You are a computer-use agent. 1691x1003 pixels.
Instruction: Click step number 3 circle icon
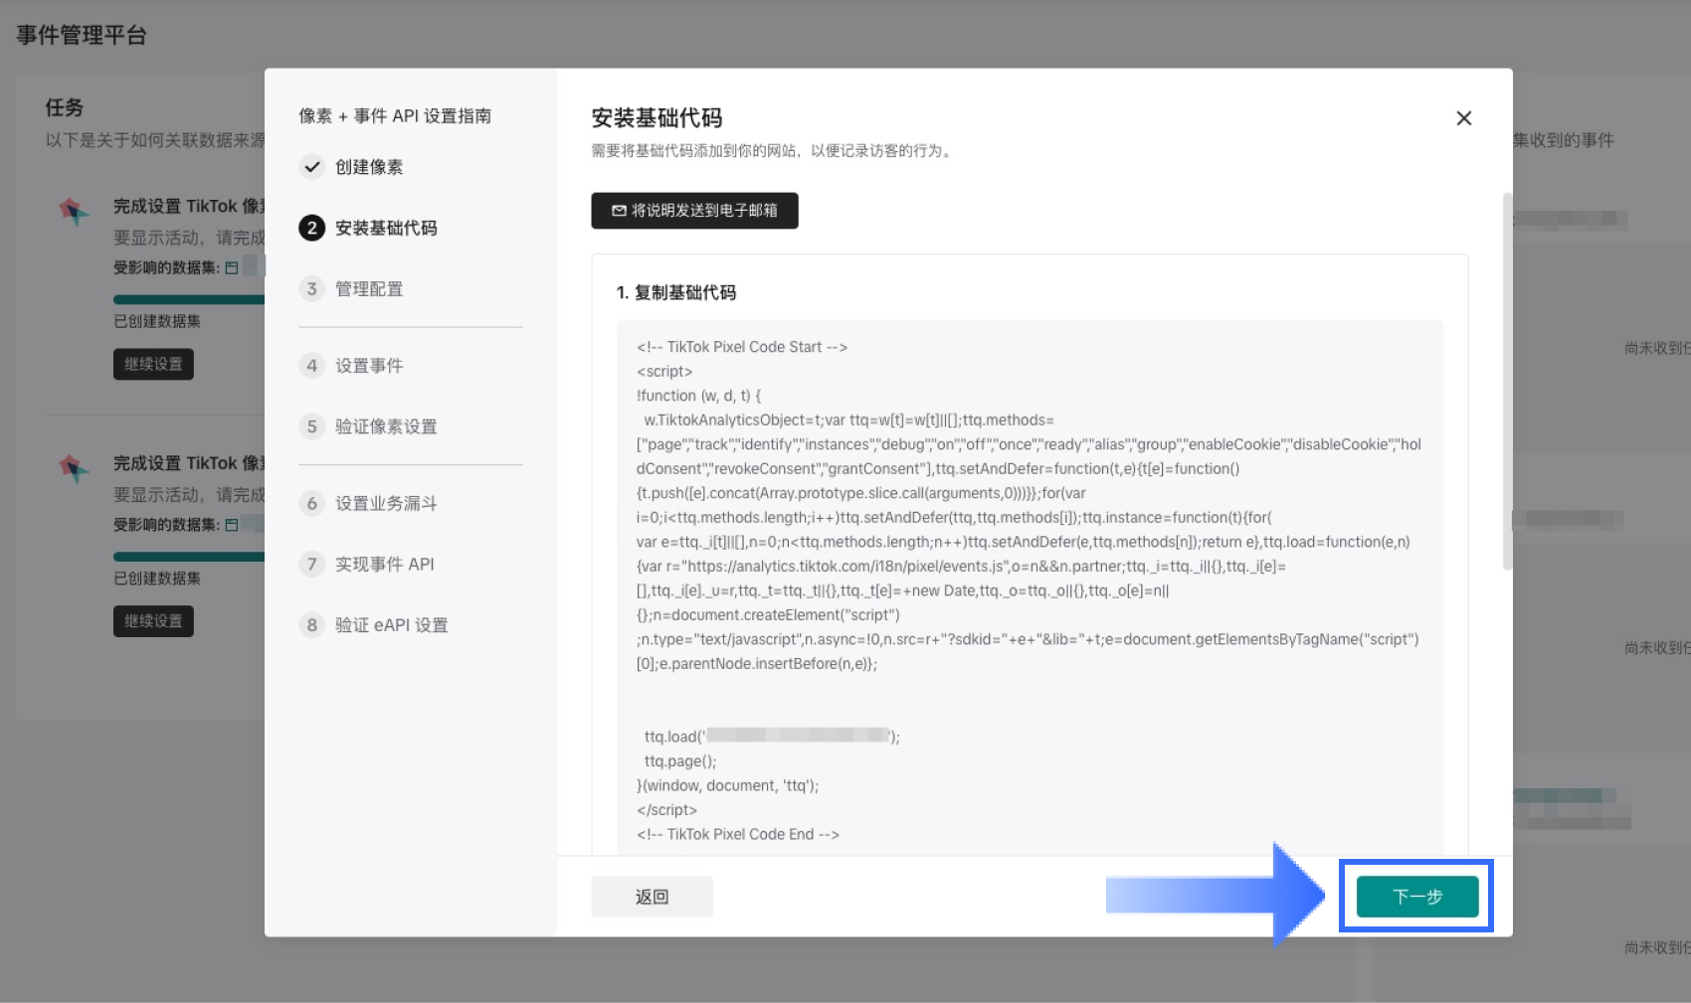coord(312,289)
